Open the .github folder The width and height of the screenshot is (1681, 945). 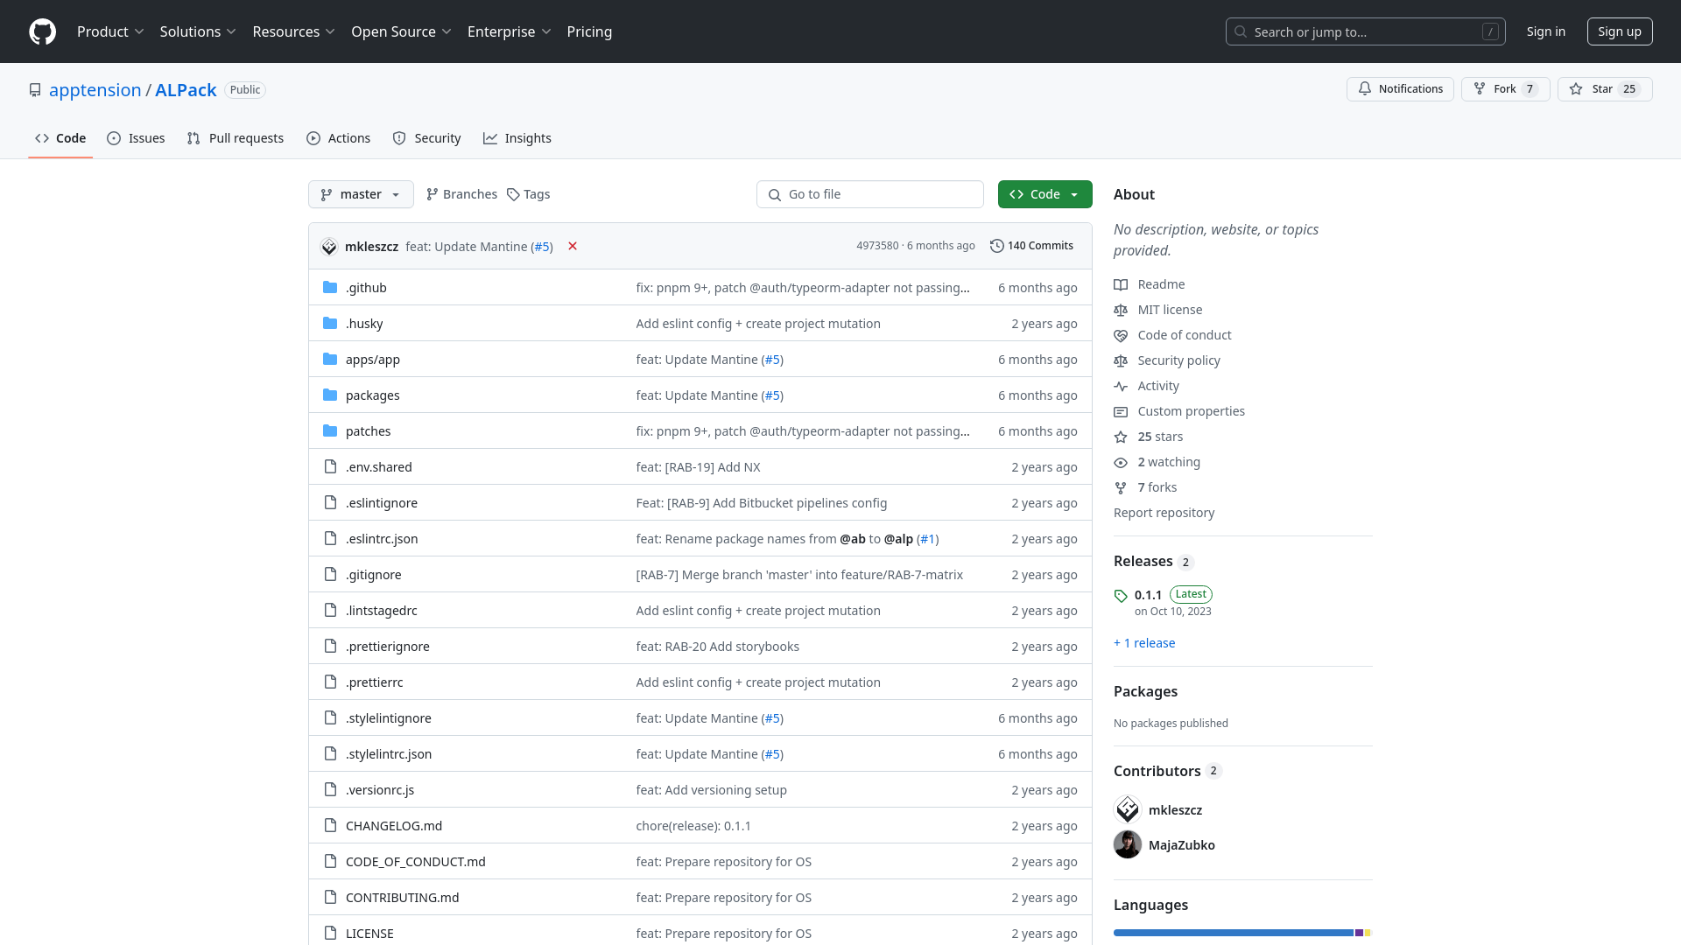[366, 288]
